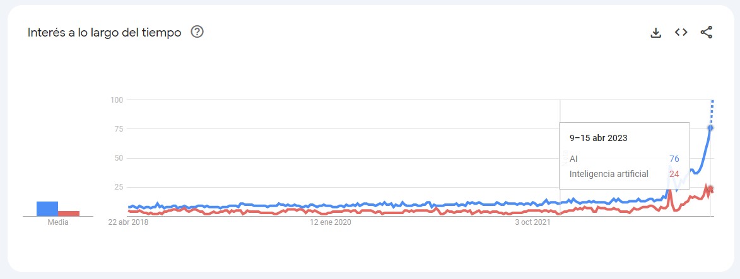Click "Inteligencia artificial" in the tooltip
The height and width of the screenshot is (279, 740).
pyautogui.click(x=609, y=174)
